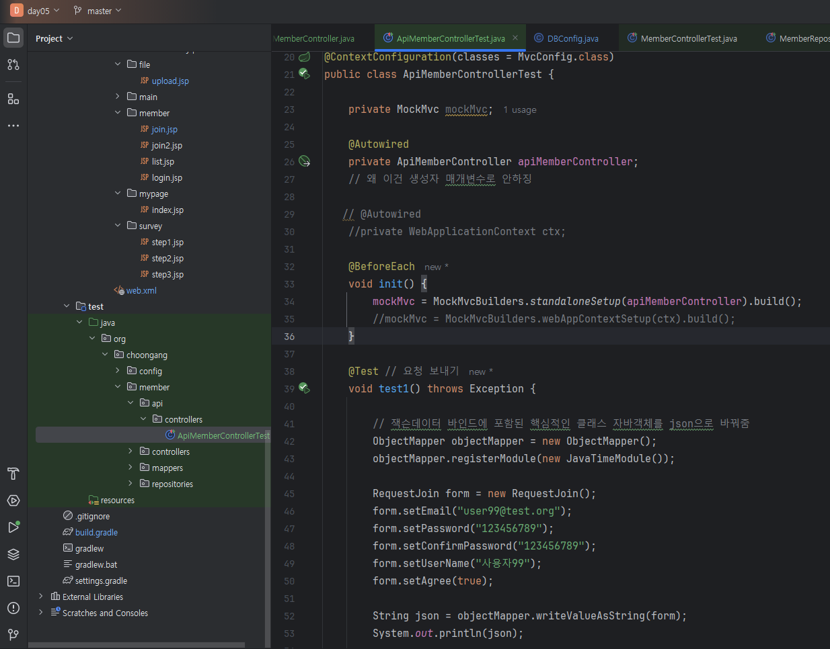Open the Terminal tool window
The width and height of the screenshot is (830, 649).
tap(13, 581)
